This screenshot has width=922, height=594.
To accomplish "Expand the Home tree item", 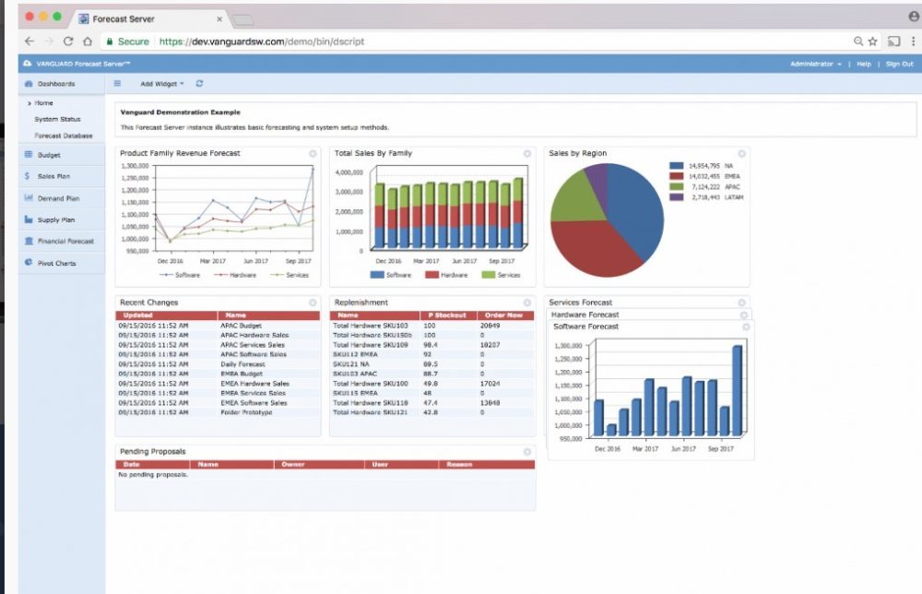I will [x=30, y=103].
